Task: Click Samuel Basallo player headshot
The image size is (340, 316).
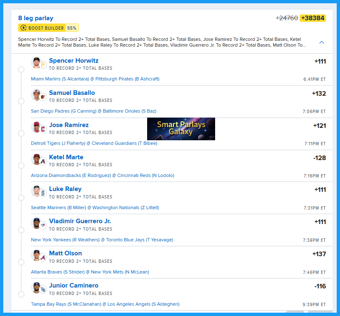Action: click(36, 95)
